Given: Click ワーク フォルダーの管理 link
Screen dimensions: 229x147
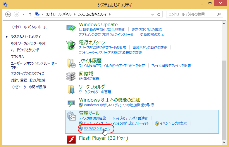Looking at the screenshot, I should pyautogui.click(x=95, y=92).
